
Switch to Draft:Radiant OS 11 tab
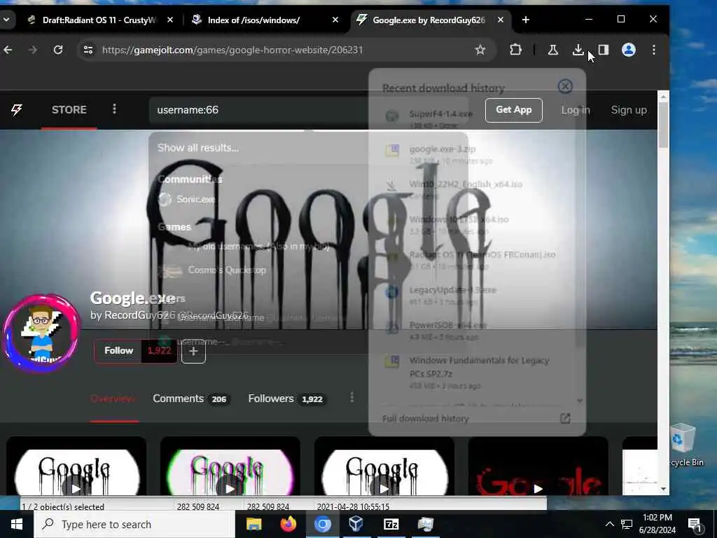coord(99,20)
